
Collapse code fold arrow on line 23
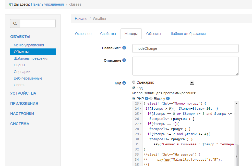(141, 104)
